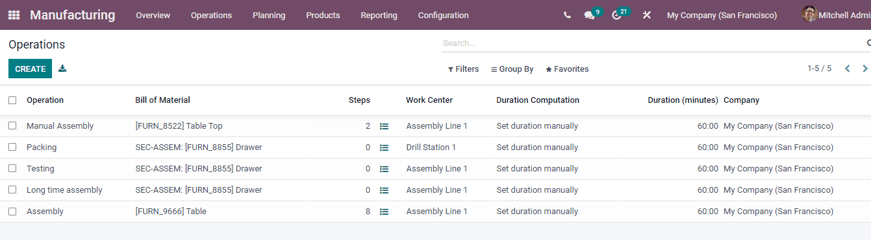Sort by the Operation column header
This screenshot has height=240, width=871.
[x=45, y=100]
